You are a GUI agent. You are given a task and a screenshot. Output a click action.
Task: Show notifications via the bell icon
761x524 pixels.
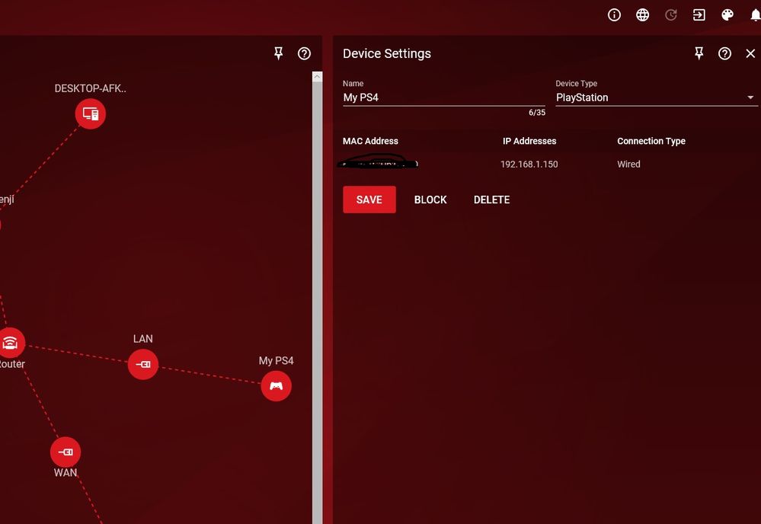point(755,15)
